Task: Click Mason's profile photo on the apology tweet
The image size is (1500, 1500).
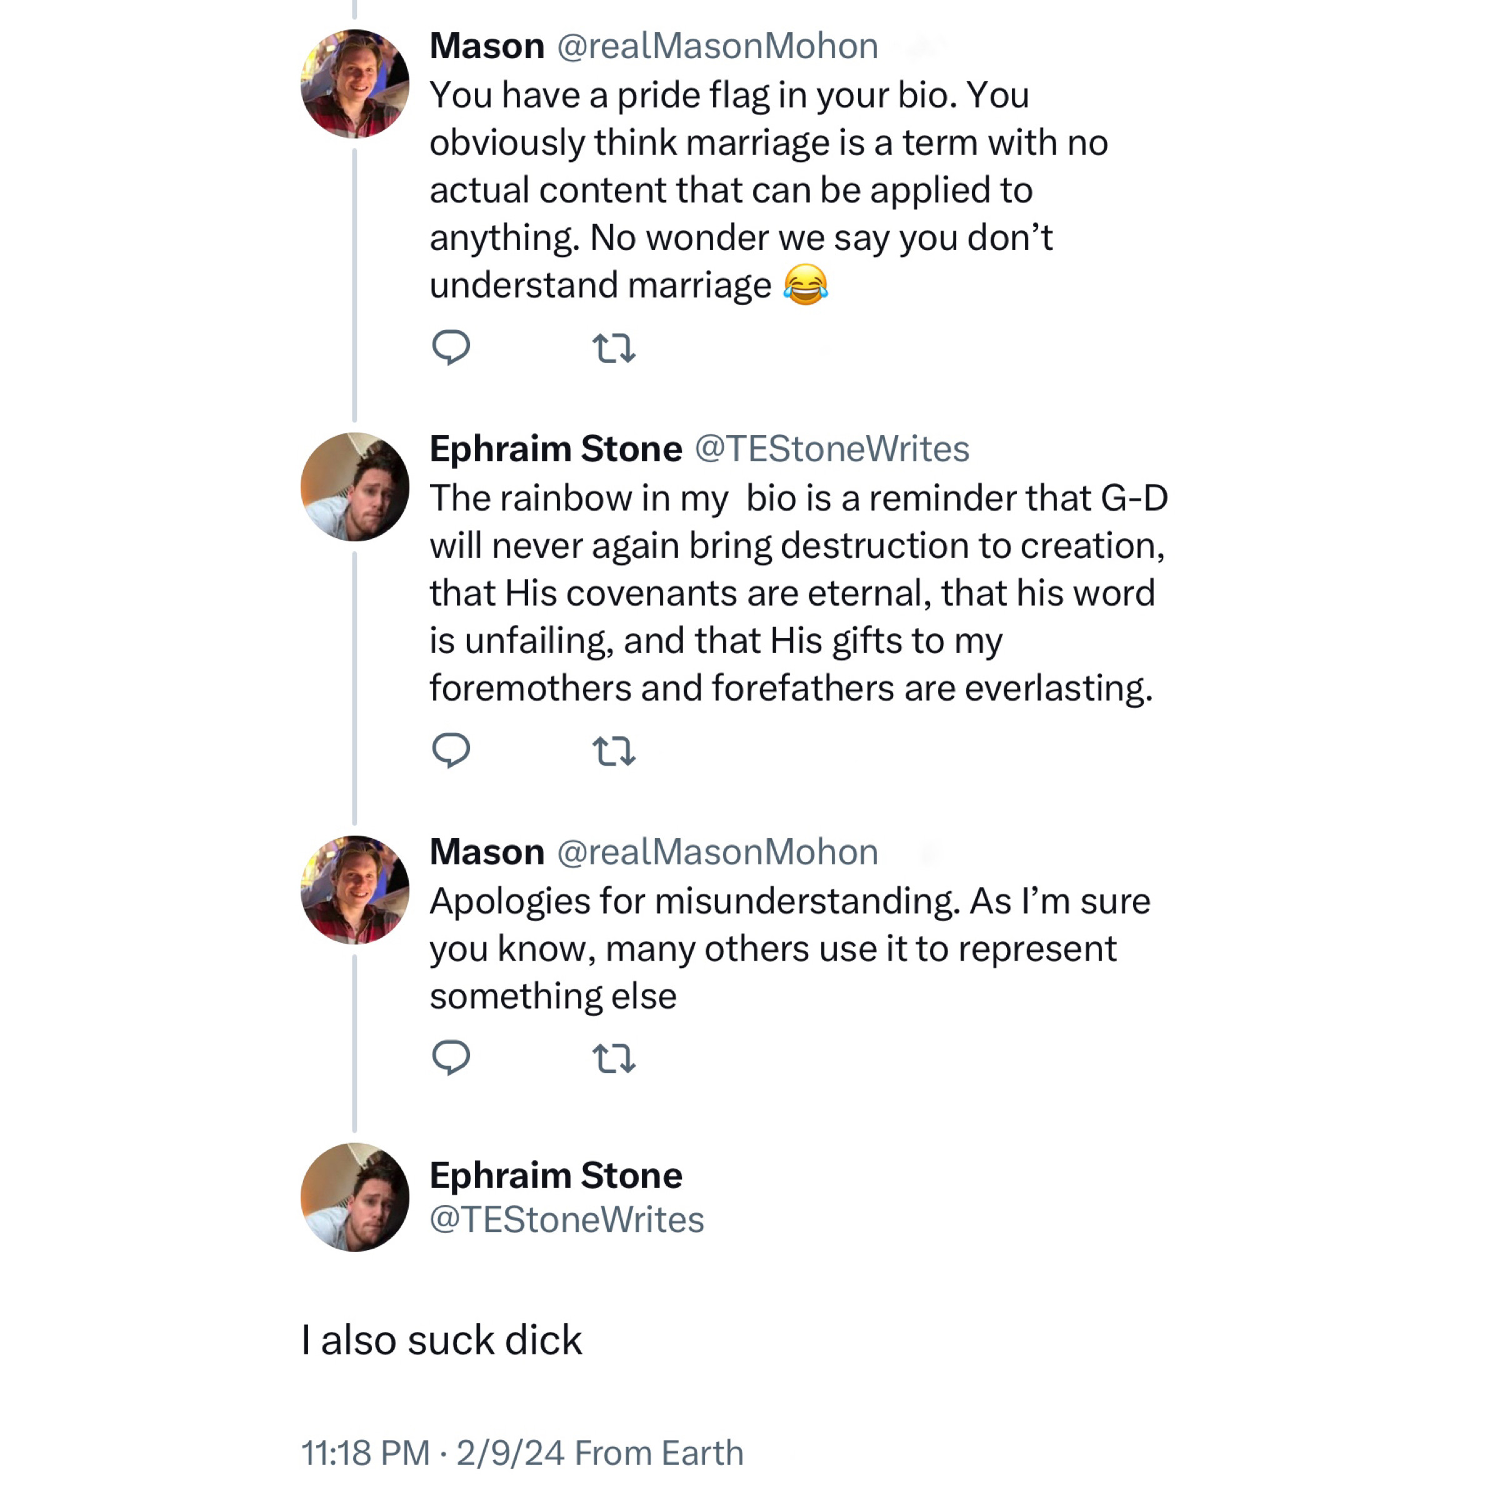Action: coord(355,890)
